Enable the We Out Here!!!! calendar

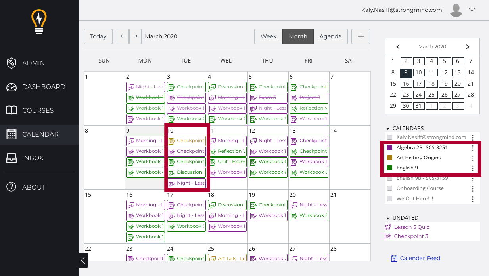[x=389, y=199]
